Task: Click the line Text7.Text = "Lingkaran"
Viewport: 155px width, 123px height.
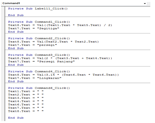Action: click(35, 78)
